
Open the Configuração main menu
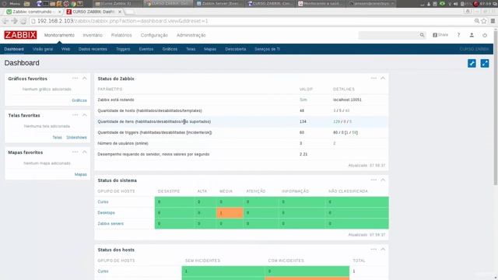click(154, 35)
